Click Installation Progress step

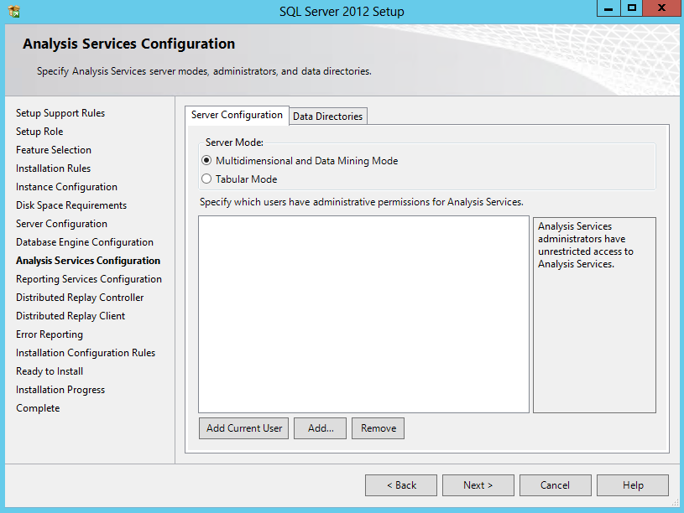click(60, 390)
